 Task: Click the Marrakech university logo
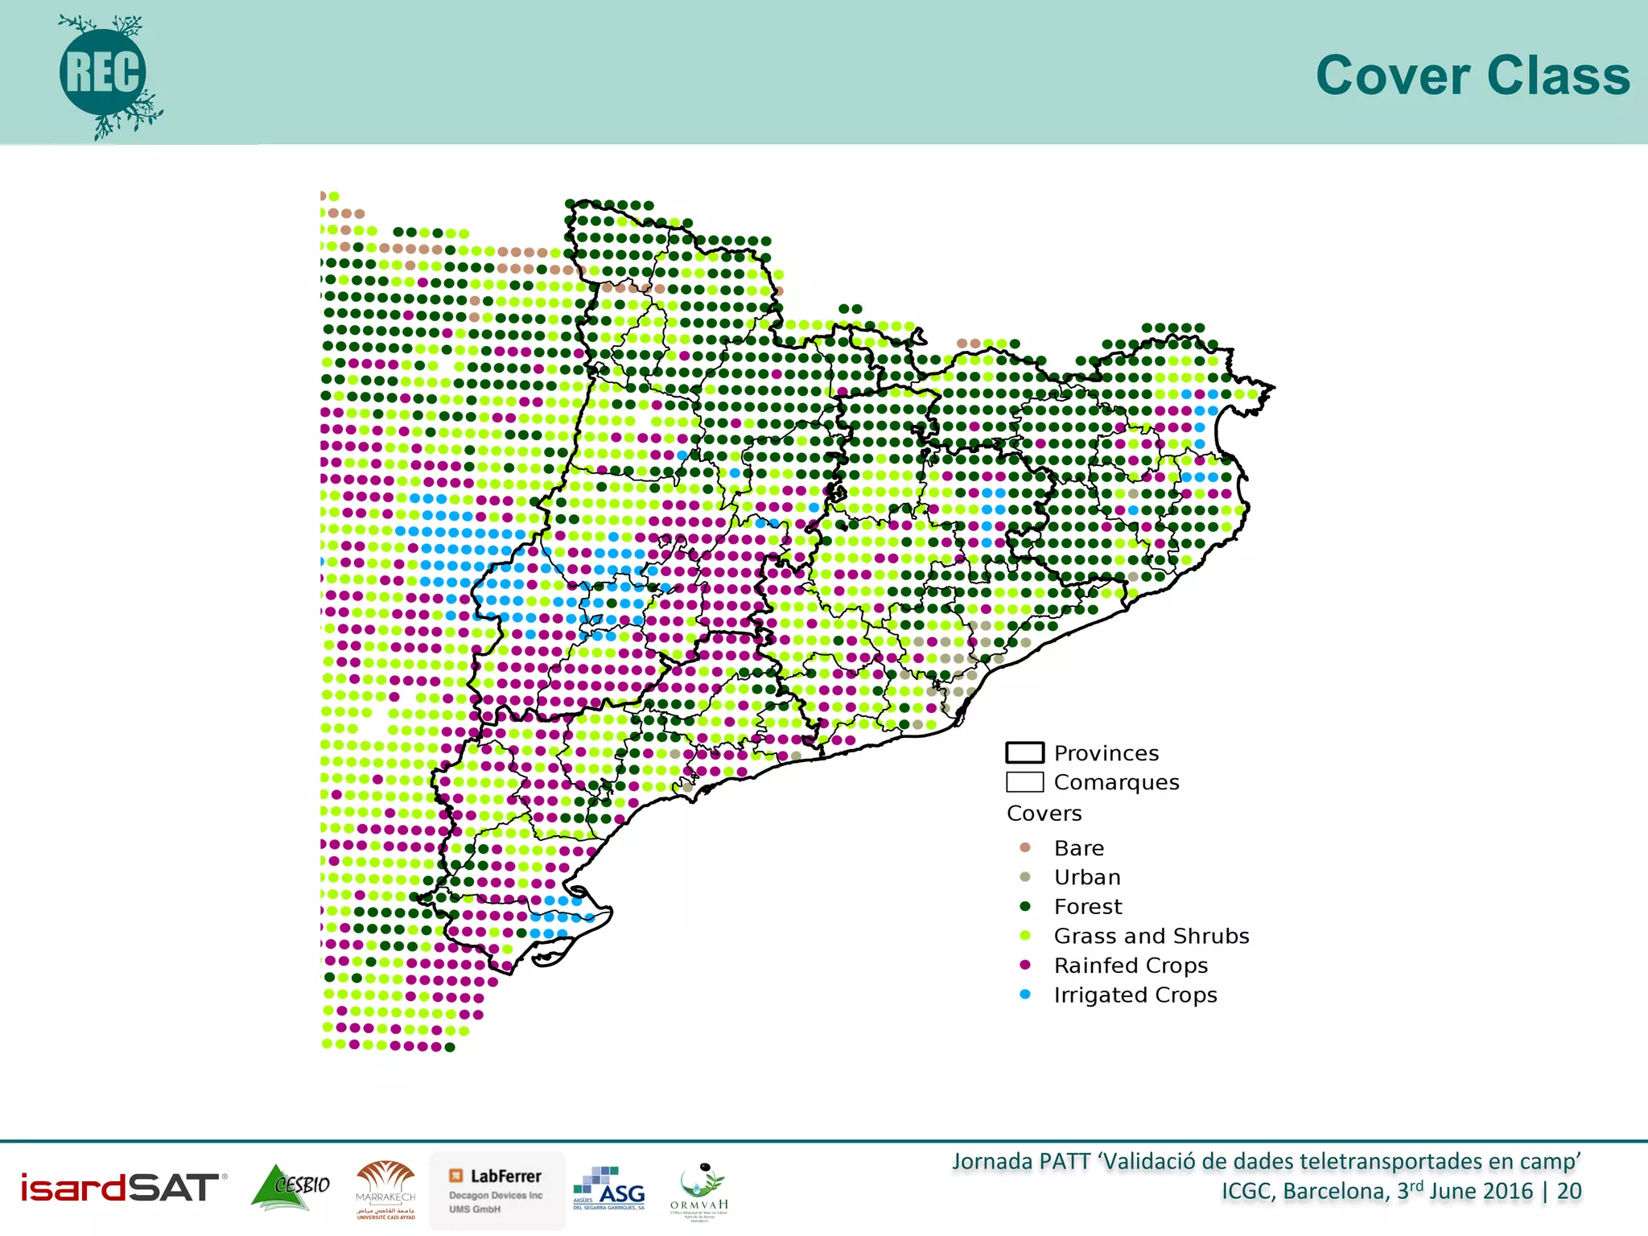(x=386, y=1189)
